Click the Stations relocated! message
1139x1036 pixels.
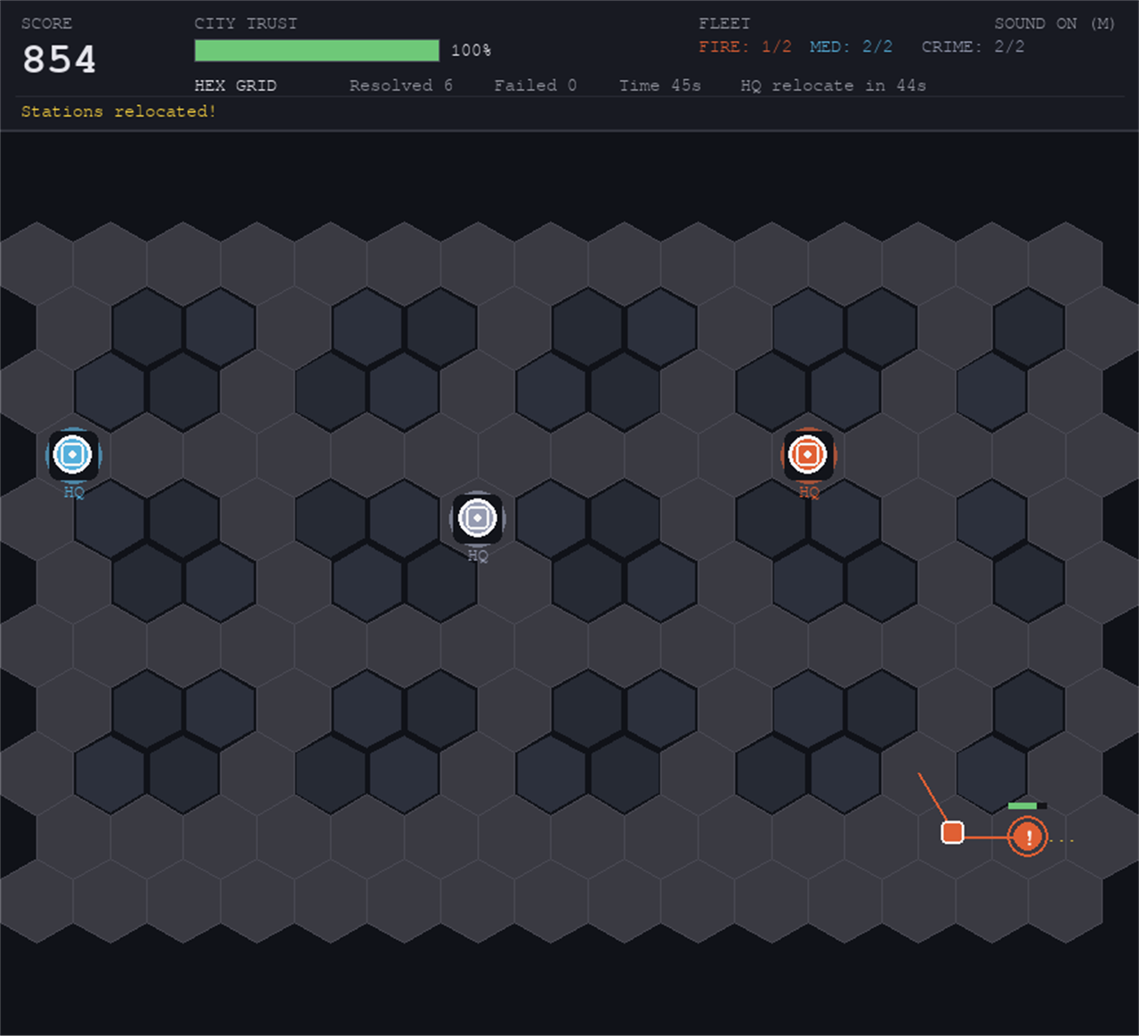tap(118, 111)
